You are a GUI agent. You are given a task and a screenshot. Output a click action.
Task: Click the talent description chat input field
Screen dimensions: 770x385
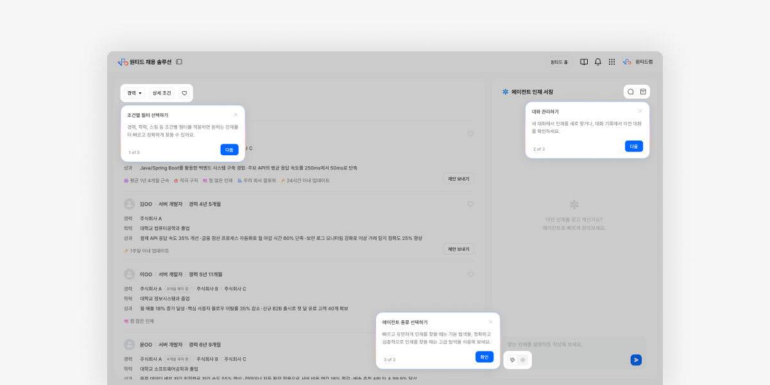point(565,345)
